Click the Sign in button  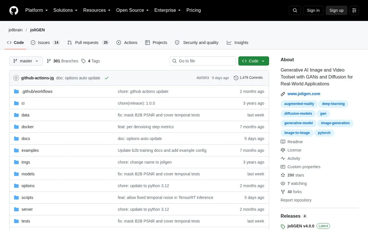coord(313,10)
